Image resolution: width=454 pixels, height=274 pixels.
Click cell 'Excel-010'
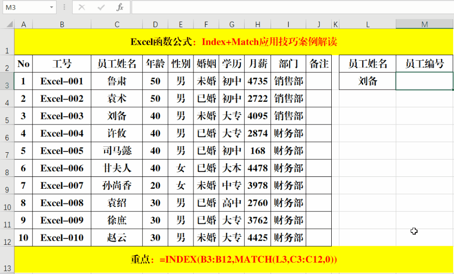point(62,238)
